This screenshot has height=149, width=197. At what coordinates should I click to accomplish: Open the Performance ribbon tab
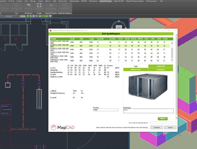[93, 1]
